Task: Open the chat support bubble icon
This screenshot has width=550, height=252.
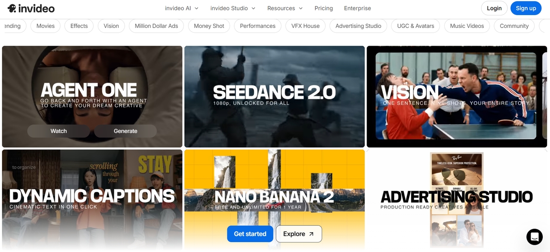Action: coord(535,237)
